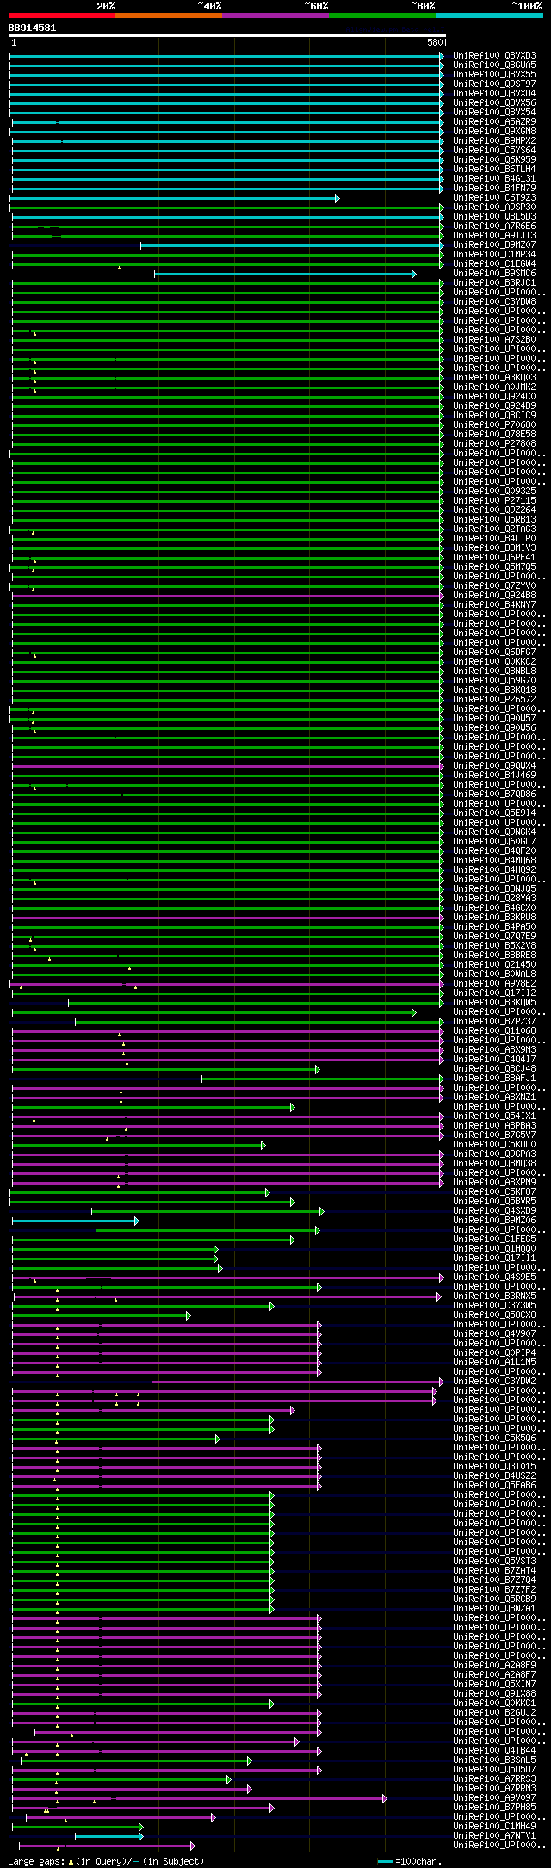This screenshot has width=551, height=1868.
Task: Select the UniRef100_Q5VST3 label
Action: click(494, 1562)
